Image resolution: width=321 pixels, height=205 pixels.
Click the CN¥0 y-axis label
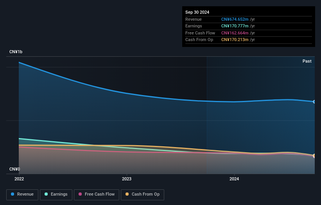coord(14,169)
